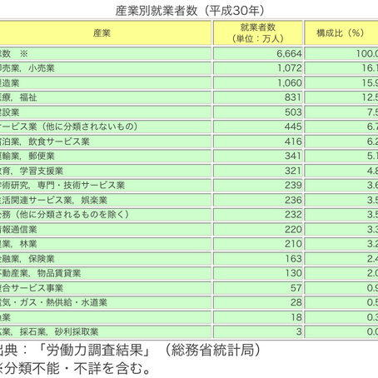Click the value 831

click(x=293, y=97)
